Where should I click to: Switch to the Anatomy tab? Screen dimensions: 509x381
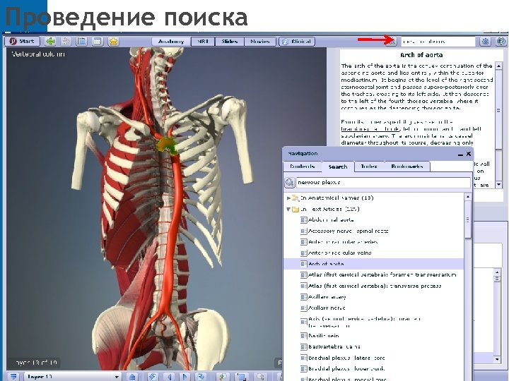171,42
